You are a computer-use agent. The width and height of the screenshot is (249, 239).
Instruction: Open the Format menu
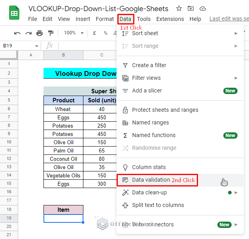click(105, 19)
